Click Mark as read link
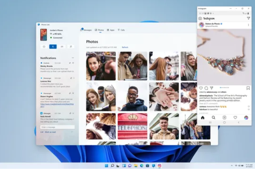Image resolution: width=255 pixels, height=170 pixels. click(x=50, y=132)
